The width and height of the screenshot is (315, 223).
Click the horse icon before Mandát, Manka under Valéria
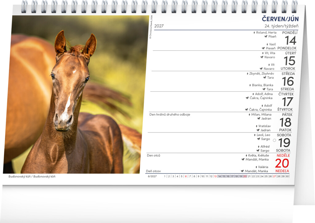242,171
